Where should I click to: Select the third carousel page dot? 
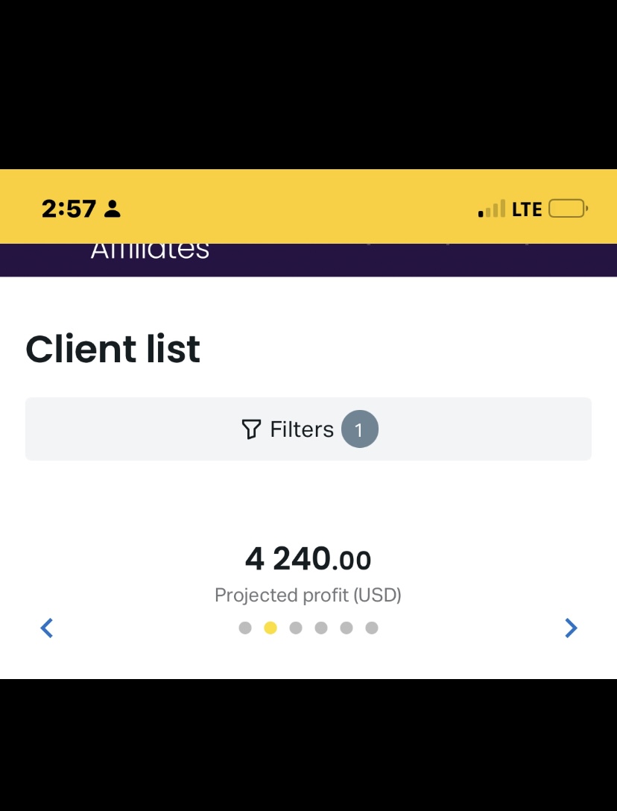click(x=296, y=628)
